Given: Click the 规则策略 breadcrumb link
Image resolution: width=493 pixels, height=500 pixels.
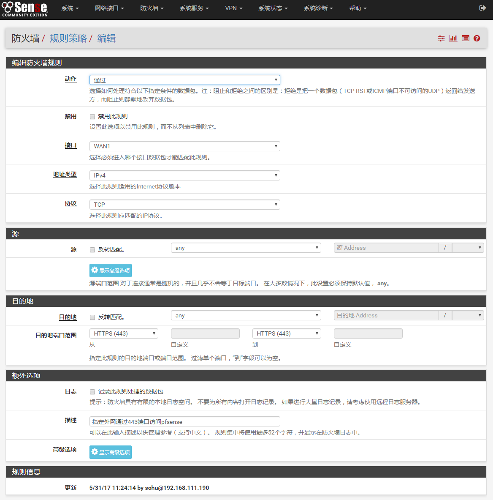Looking at the screenshot, I should [x=68, y=38].
